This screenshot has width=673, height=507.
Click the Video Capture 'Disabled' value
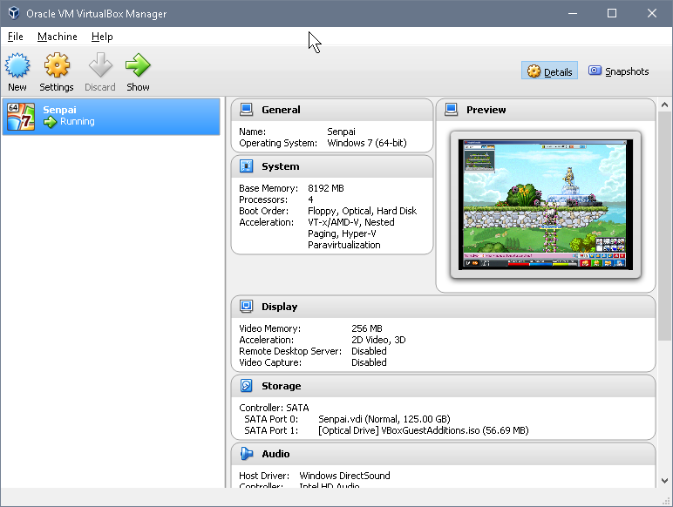[369, 362]
